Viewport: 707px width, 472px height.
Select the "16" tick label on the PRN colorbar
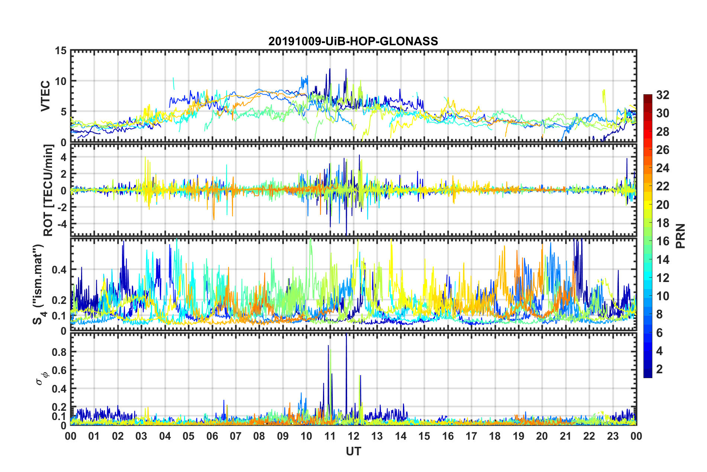pos(662,241)
